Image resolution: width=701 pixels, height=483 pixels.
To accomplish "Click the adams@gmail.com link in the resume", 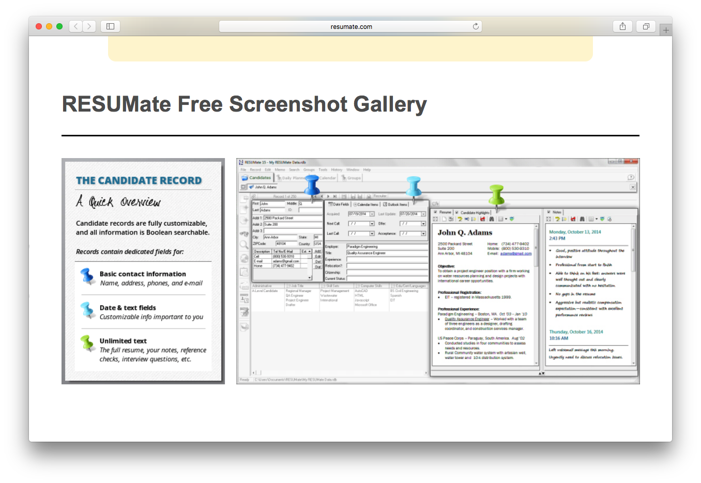I will click(x=515, y=254).
